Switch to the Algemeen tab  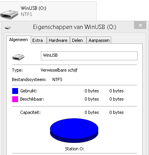point(18,40)
